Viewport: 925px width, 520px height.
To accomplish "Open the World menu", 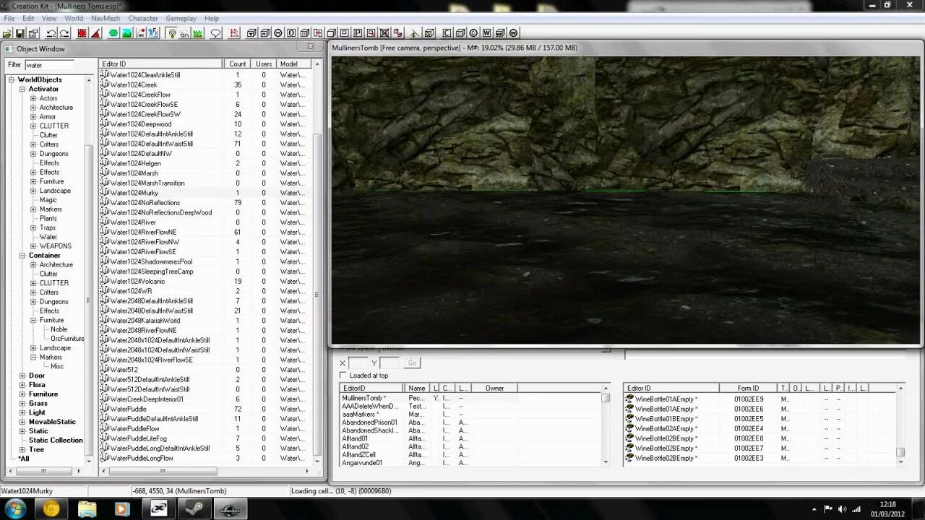I will coord(74,18).
